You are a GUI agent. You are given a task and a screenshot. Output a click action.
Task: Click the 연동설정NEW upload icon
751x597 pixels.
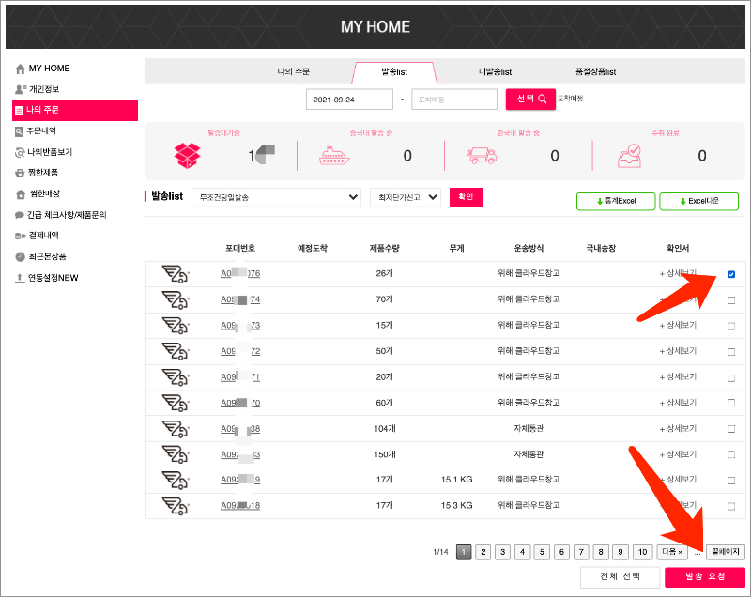20,278
